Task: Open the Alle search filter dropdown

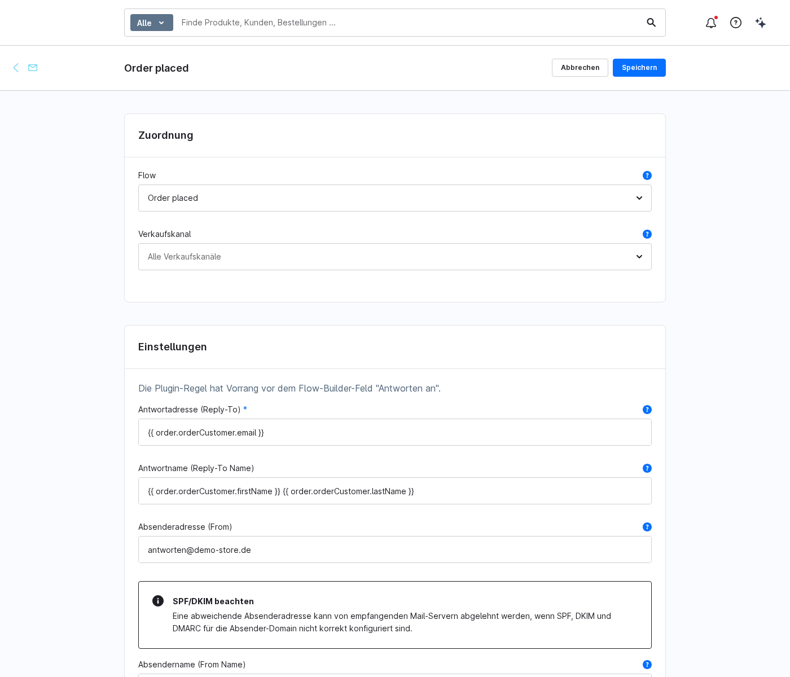Action: pos(152,23)
